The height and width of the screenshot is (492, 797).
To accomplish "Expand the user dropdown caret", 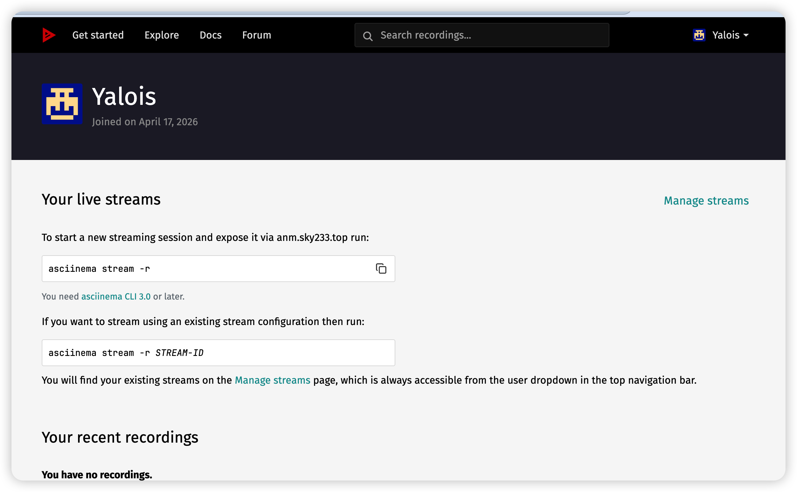I will click(x=746, y=35).
